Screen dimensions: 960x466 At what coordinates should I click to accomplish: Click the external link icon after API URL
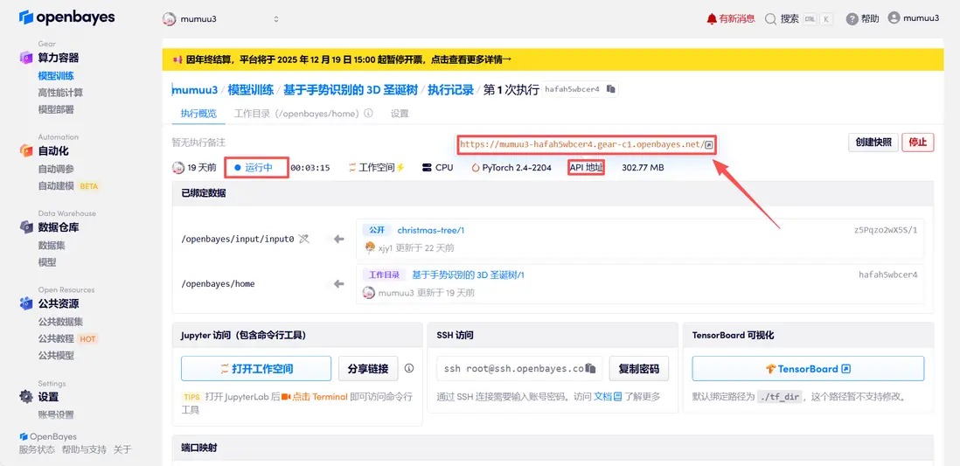click(708, 145)
